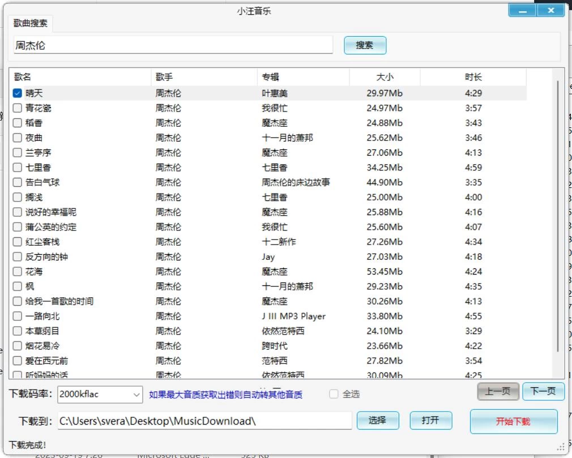Viewport: 572px width, 458px height.
Task: Uncheck the 晴天 song checkbox
Action: (x=17, y=93)
